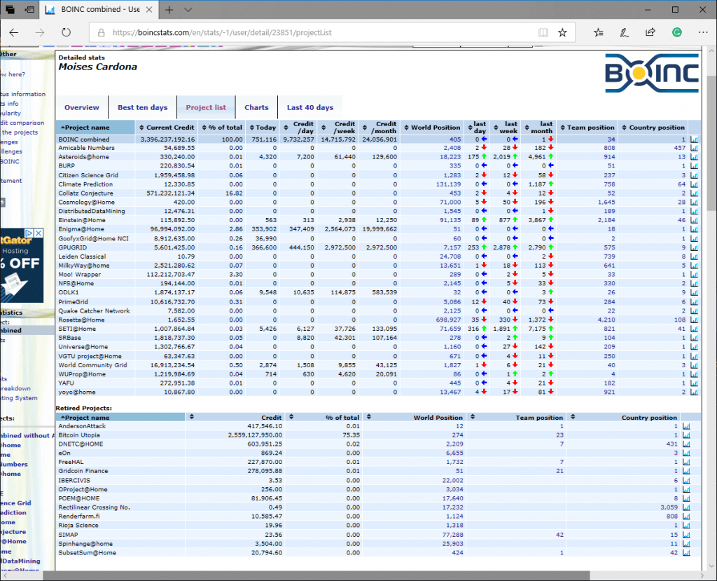
Task: Open Enigma@Home world position 51 link
Action: 457,229
